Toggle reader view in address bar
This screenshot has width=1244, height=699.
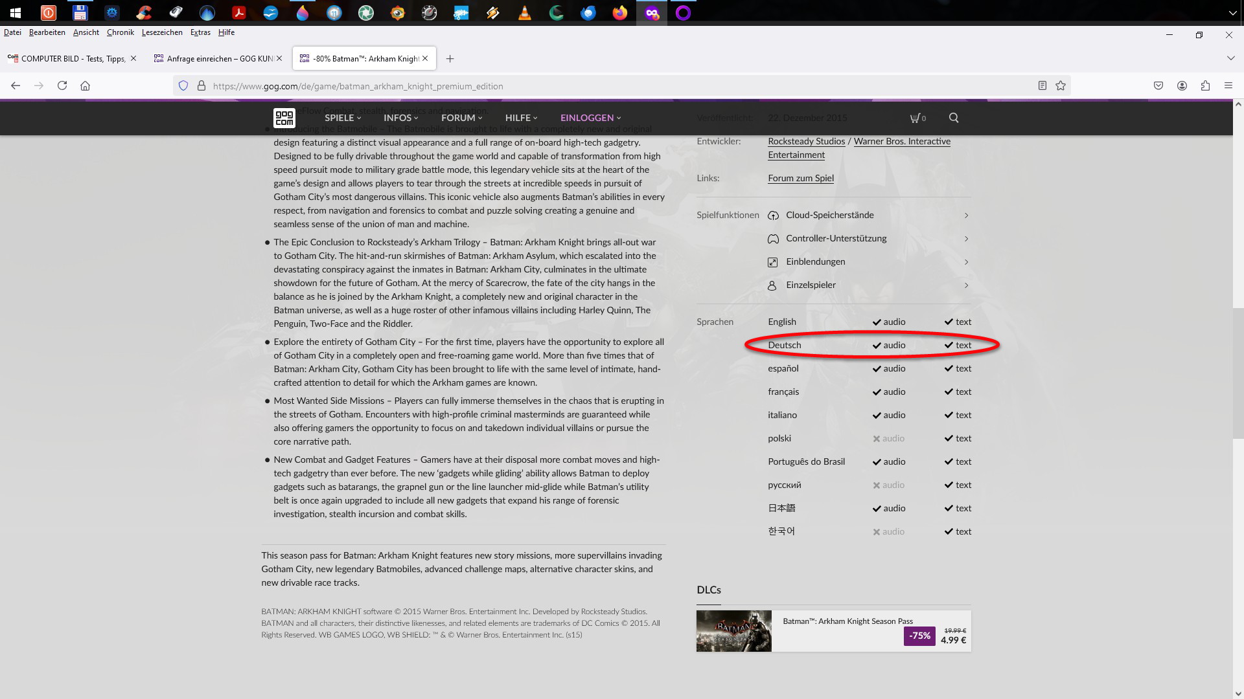click(x=1042, y=85)
